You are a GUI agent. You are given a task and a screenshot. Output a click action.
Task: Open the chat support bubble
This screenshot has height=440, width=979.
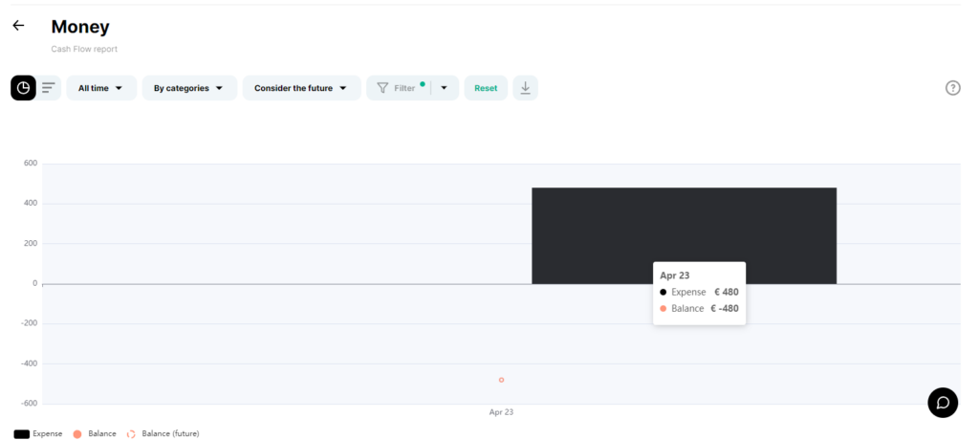(943, 403)
